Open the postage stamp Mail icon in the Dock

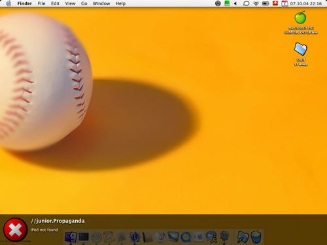109,237
